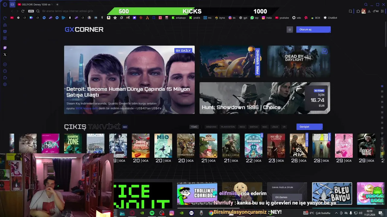Open Twitch in the Opera sidebar
The height and width of the screenshot is (217, 387).
point(5,48)
